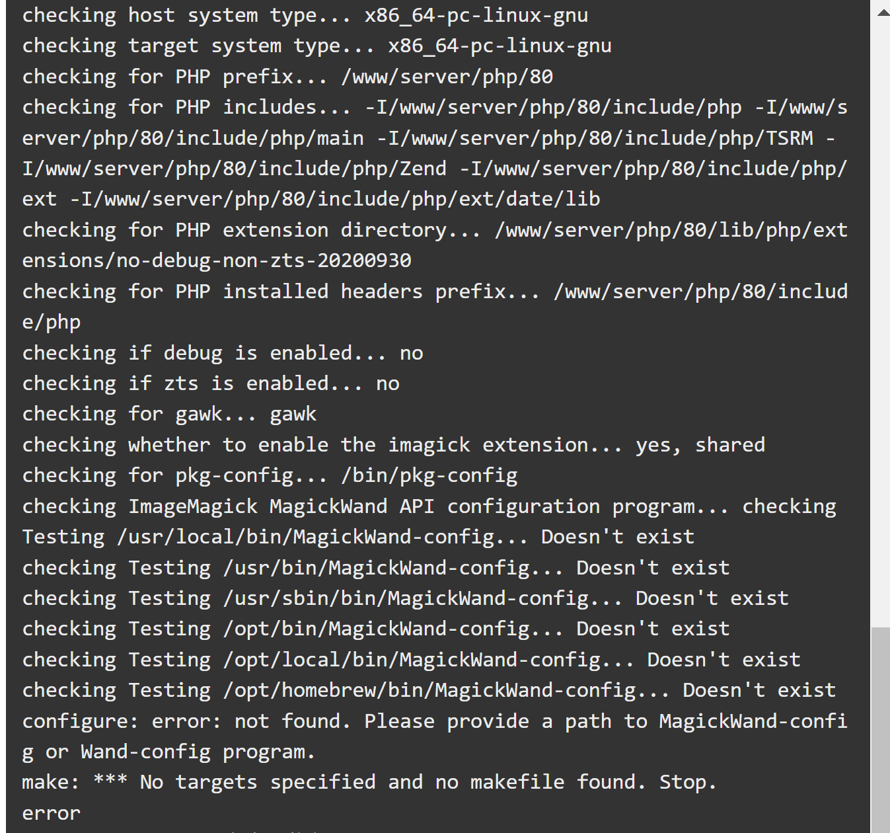Image resolution: width=890 pixels, height=833 pixels.
Task: Click the vertical scrollbar thumb
Action: coord(880,730)
